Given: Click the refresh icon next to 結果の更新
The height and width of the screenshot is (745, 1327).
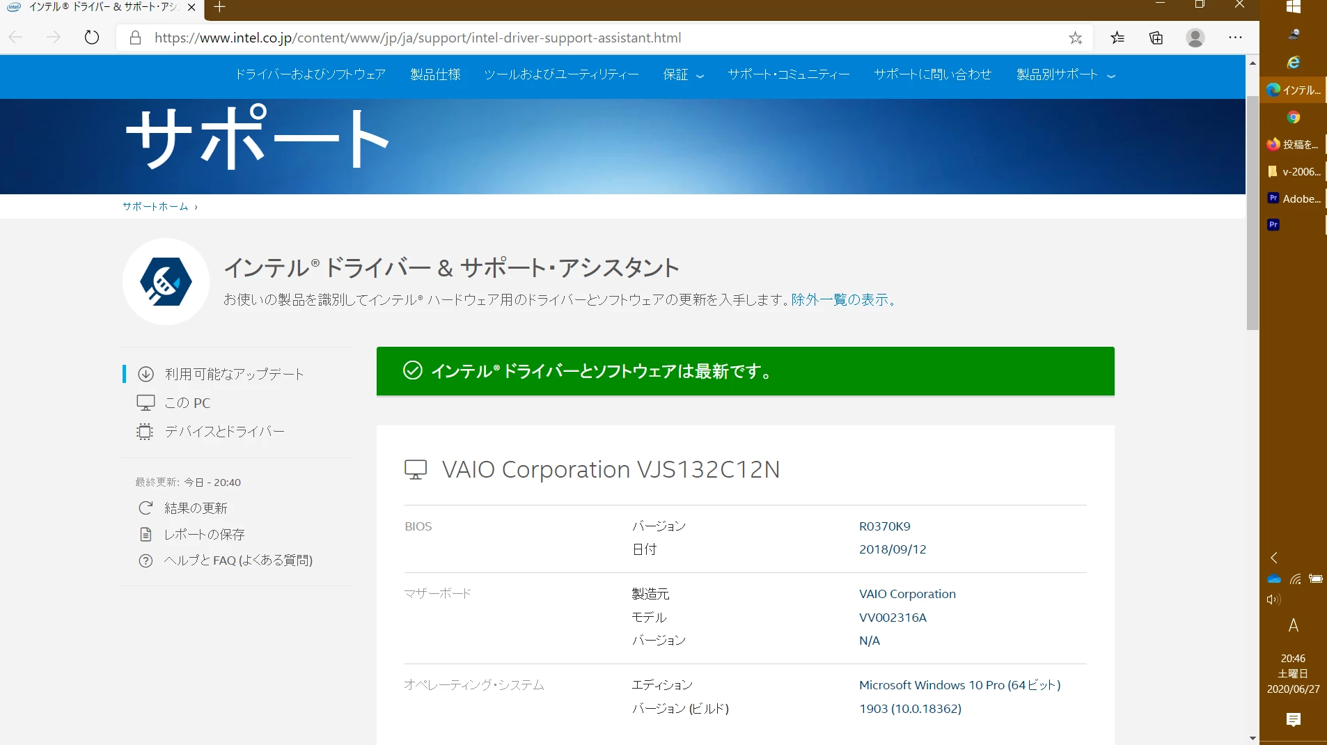Looking at the screenshot, I should [x=146, y=508].
